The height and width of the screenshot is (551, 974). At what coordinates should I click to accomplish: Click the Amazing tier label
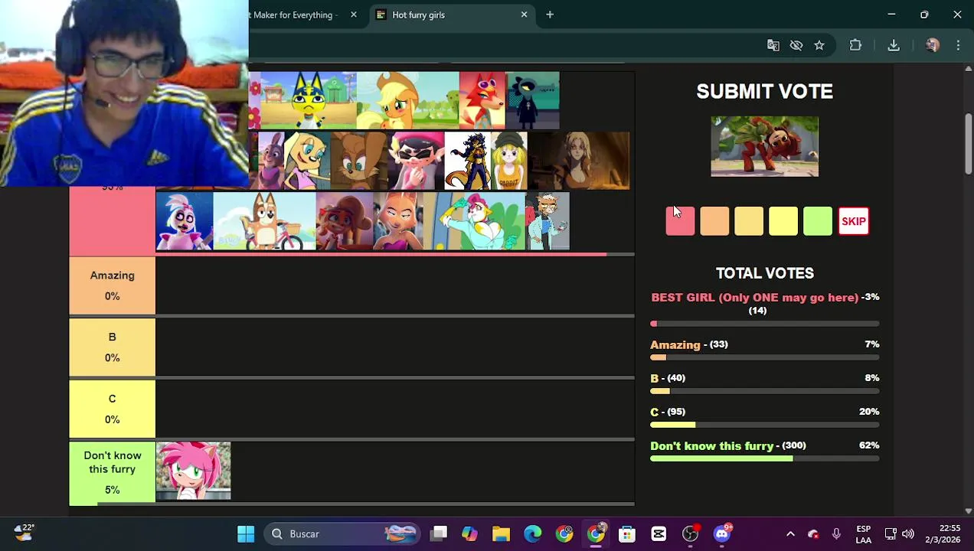click(x=112, y=285)
